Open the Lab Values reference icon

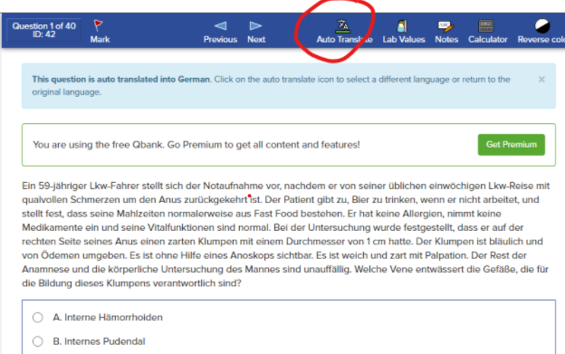tap(402, 26)
